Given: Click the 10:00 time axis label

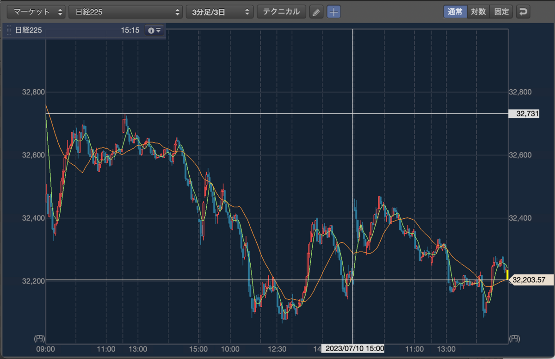Looking at the screenshot, I should pyautogui.click(x=230, y=348).
